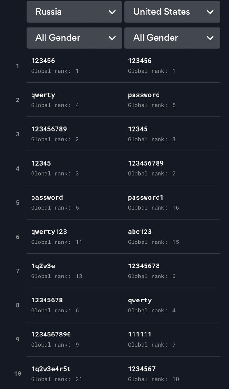The image size is (229, 389).
Task: Click row number 10 in the ranking column
Action: (x=18, y=374)
